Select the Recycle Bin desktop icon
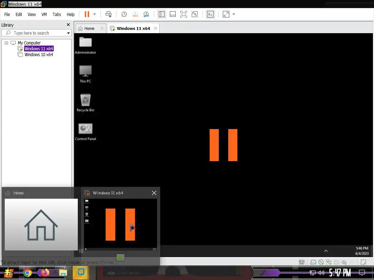The height and width of the screenshot is (280, 374). [85, 103]
